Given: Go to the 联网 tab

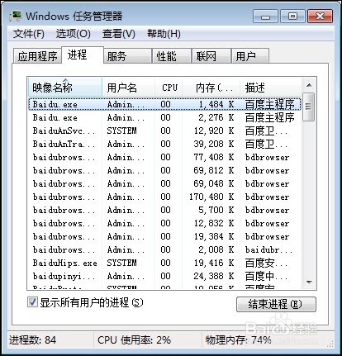Looking at the screenshot, I should click(211, 56).
